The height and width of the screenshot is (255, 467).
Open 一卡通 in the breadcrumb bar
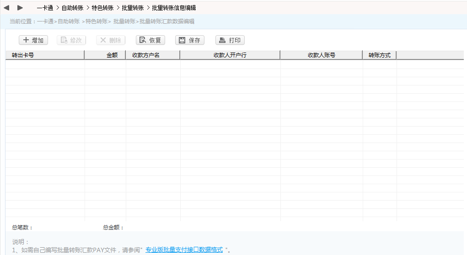(45, 8)
